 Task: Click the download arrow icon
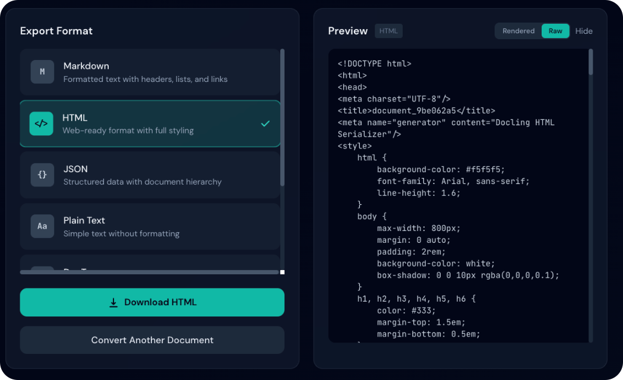pyautogui.click(x=113, y=303)
